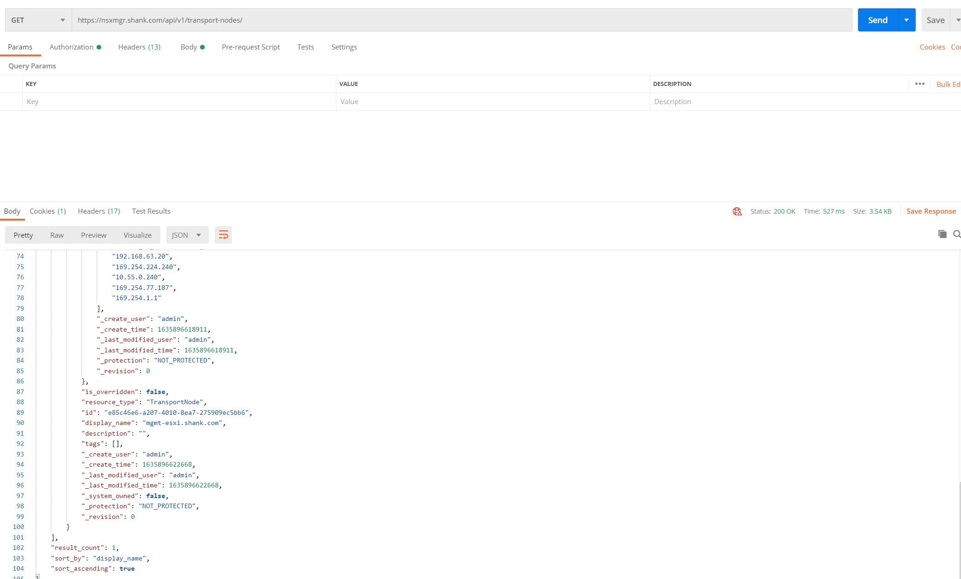
Task: Click the Send button
Action: pos(877,20)
